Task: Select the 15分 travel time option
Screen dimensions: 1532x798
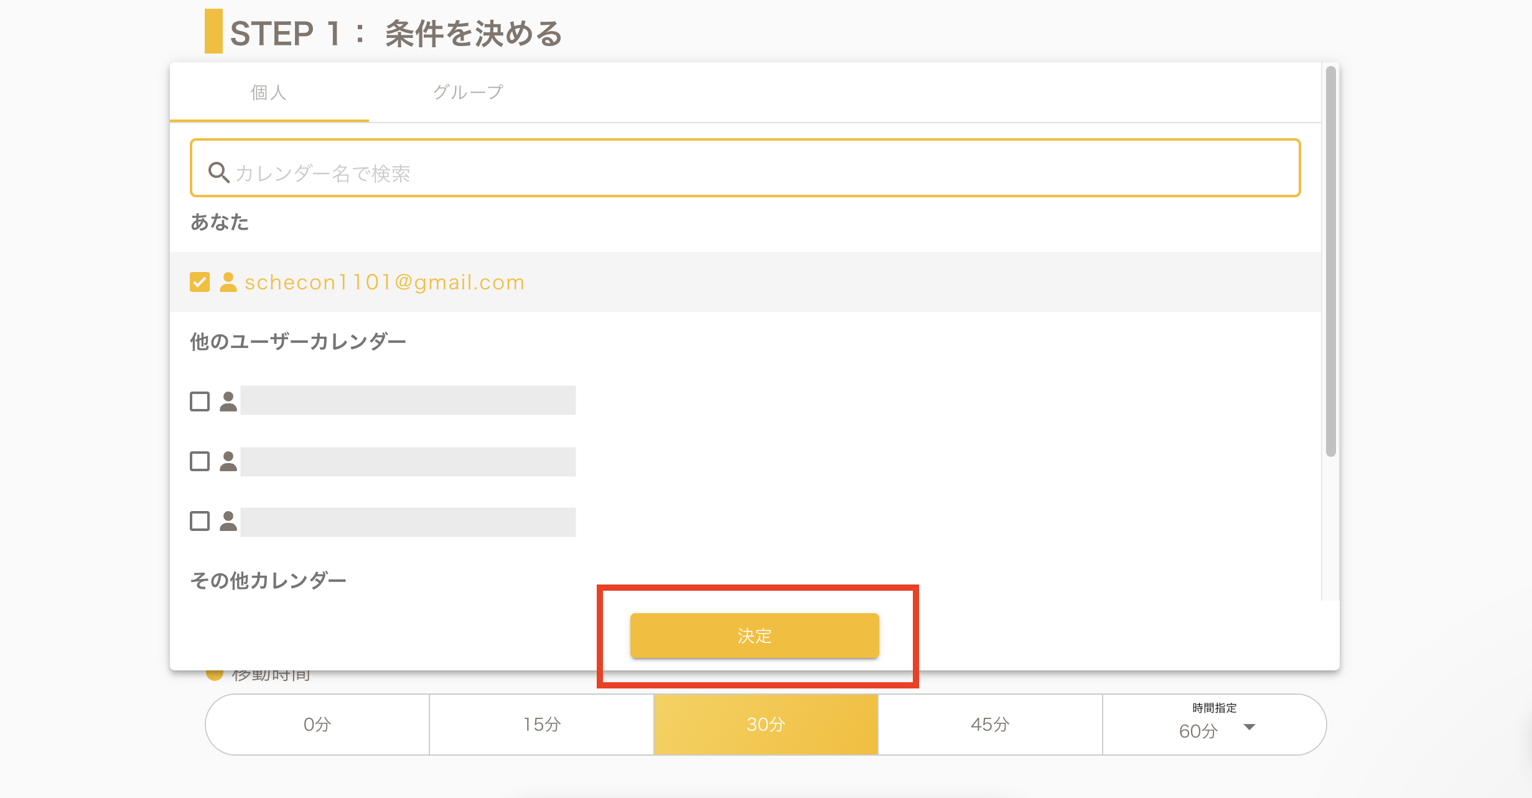Action: (x=541, y=725)
